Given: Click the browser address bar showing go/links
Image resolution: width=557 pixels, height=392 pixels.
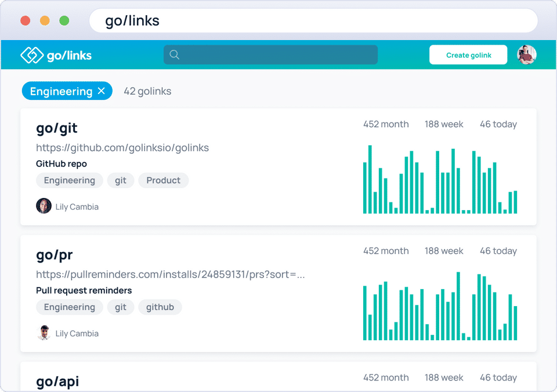Looking at the screenshot, I should click(x=313, y=21).
